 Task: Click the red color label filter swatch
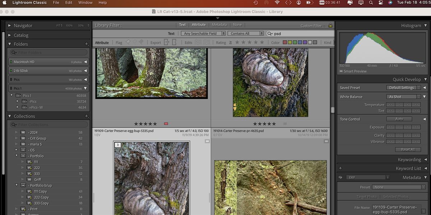coord(285,43)
